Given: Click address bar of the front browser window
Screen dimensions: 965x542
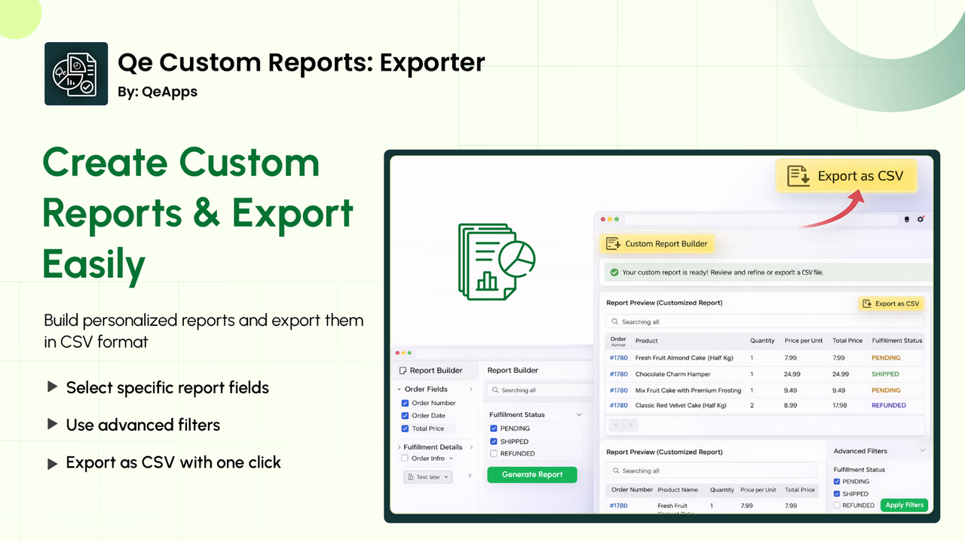Looking at the screenshot, I should (x=760, y=220).
